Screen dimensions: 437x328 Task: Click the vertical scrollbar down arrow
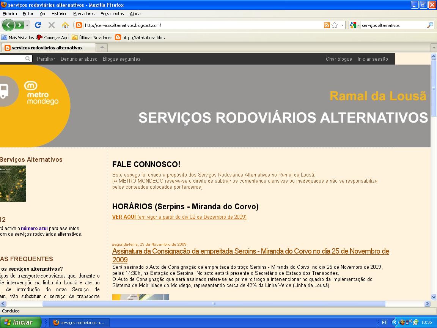coord(434,297)
